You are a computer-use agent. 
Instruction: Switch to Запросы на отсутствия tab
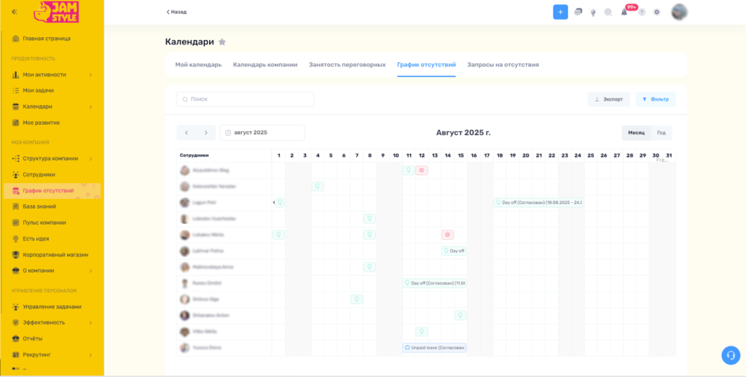click(x=503, y=64)
